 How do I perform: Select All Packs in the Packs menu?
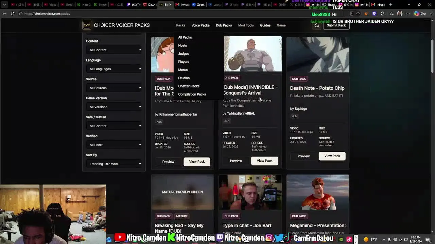[185, 37]
